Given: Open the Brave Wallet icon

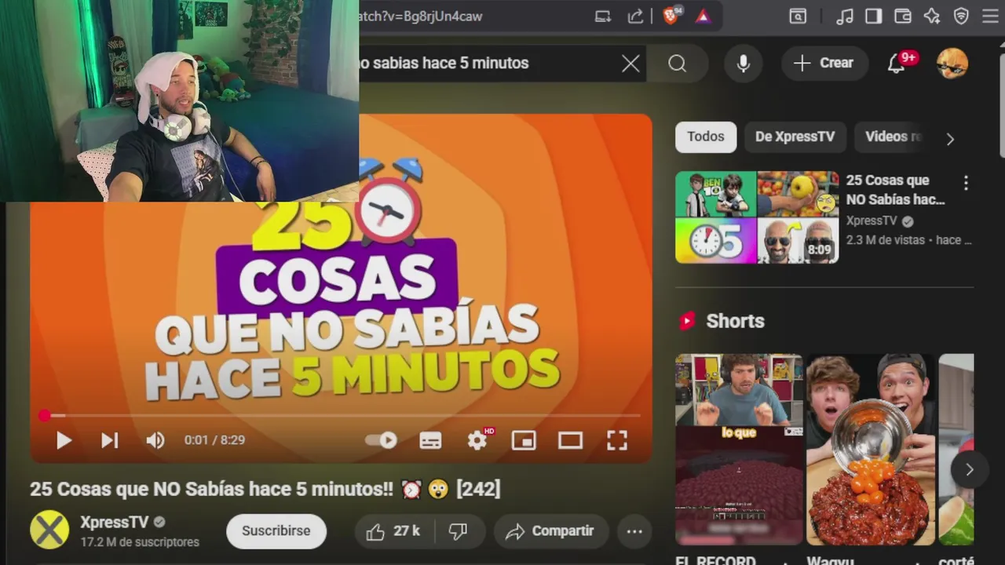Looking at the screenshot, I should pyautogui.click(x=902, y=16).
